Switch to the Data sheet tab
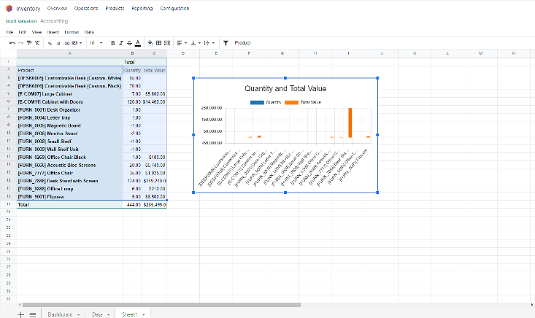 point(97,314)
